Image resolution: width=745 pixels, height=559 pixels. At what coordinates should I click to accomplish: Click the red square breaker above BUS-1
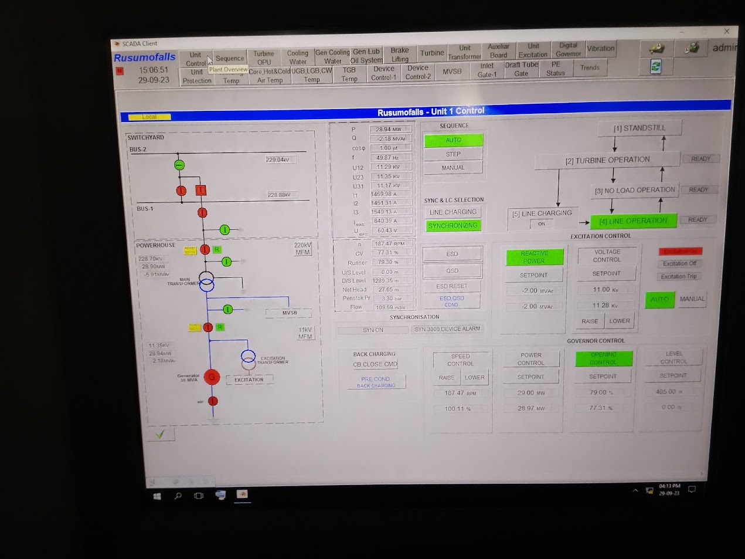pyautogui.click(x=201, y=190)
